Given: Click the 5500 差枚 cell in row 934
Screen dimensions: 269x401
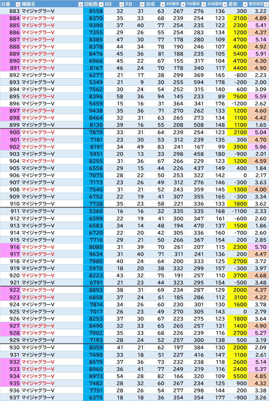Looking at the screenshot, I should coord(237,376).
